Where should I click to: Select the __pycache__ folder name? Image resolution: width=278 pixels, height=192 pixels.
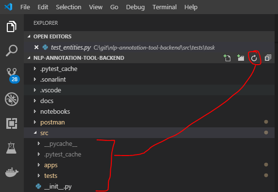[61, 144]
